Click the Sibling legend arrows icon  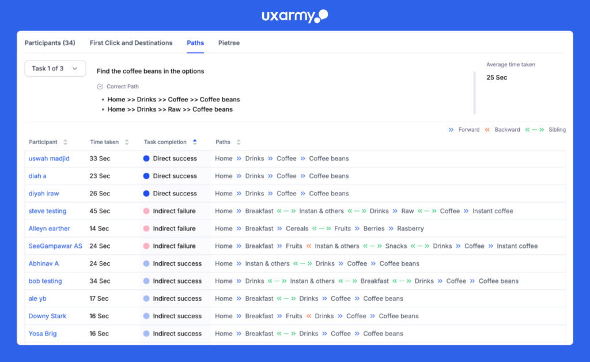(534, 130)
